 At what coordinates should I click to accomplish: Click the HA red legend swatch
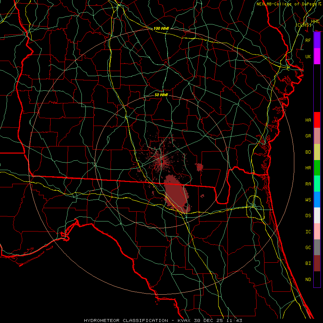pos(317,120)
